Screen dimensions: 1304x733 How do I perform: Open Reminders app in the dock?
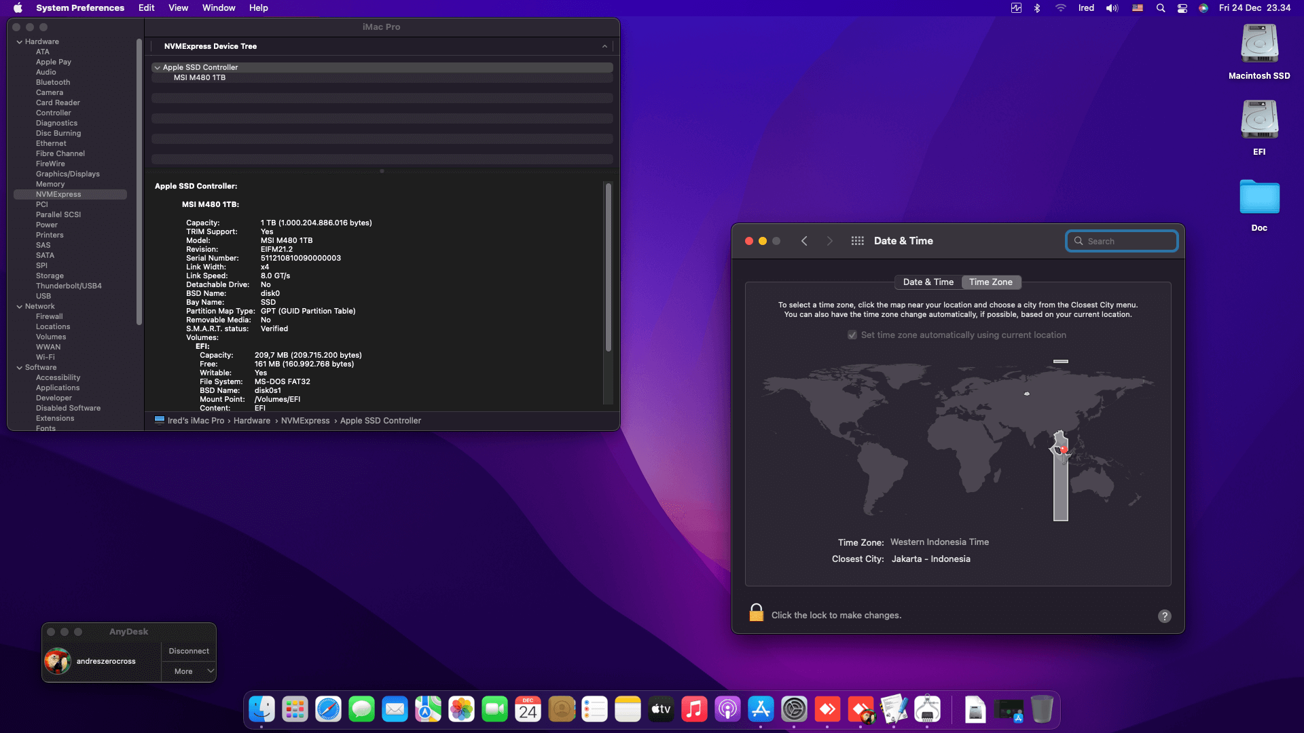pos(594,709)
